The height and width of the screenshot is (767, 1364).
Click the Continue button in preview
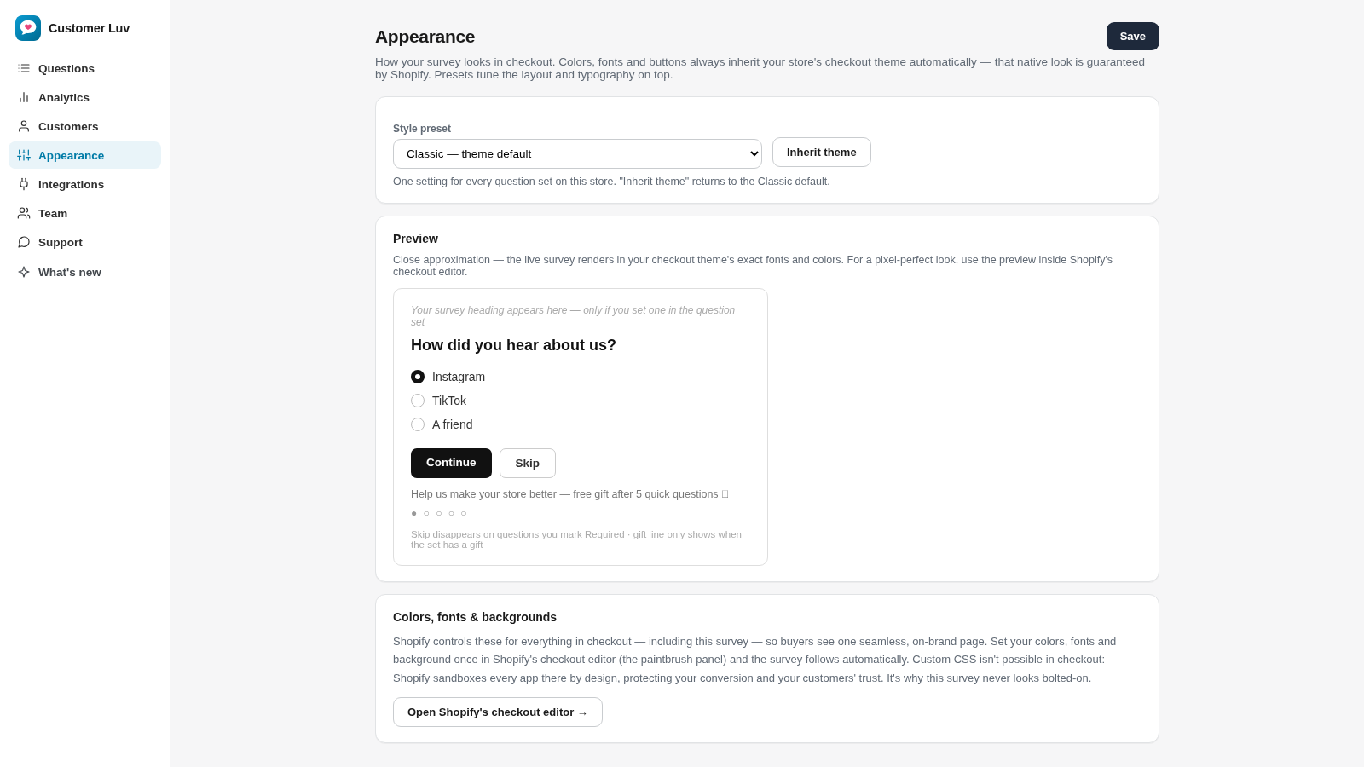click(x=451, y=463)
